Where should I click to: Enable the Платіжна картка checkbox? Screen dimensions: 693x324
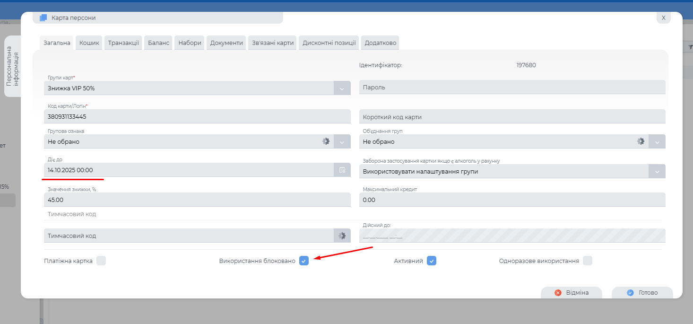pyautogui.click(x=101, y=261)
